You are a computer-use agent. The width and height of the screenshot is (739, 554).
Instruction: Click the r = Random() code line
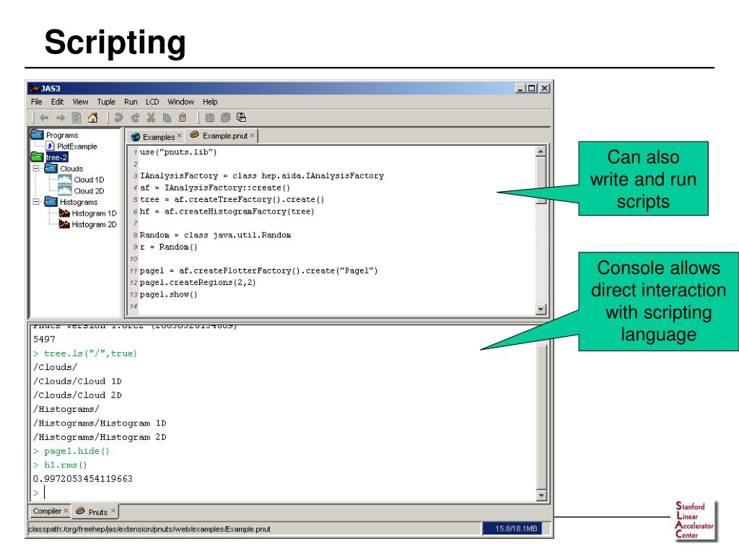(x=169, y=247)
